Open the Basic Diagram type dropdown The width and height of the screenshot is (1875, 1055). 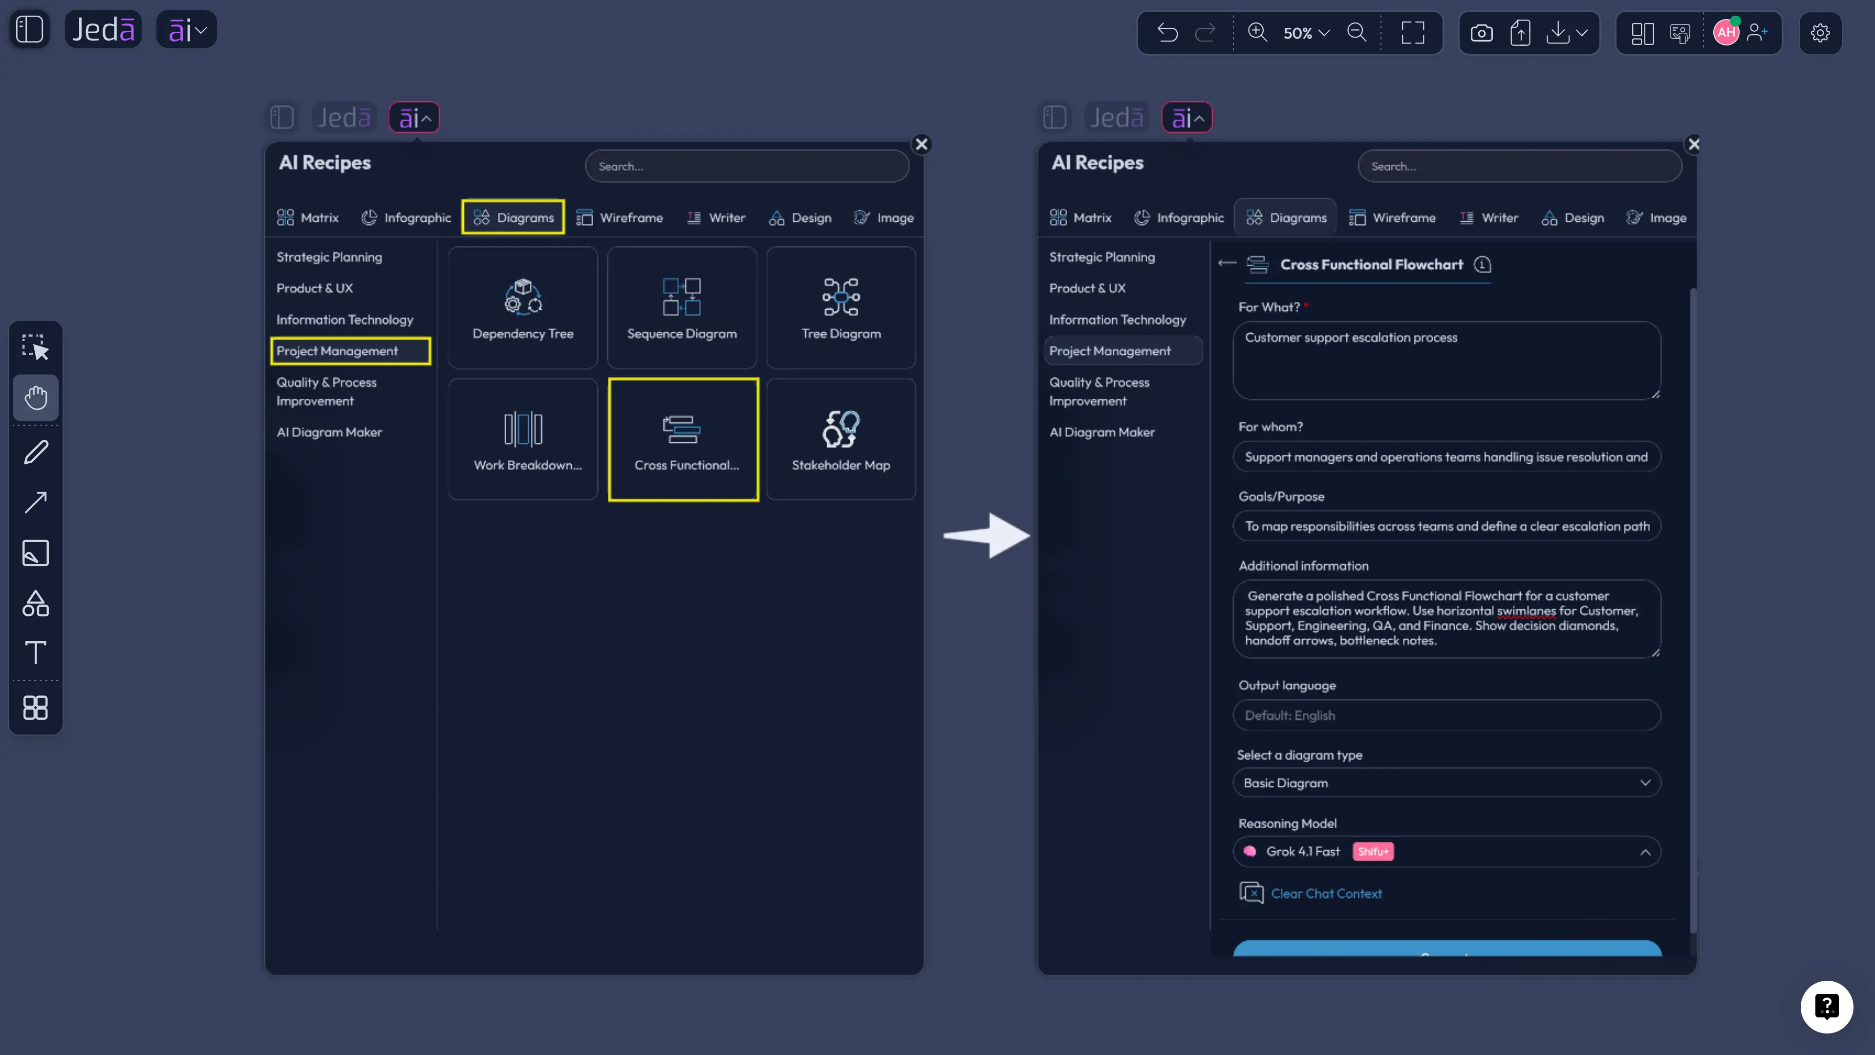pyautogui.click(x=1447, y=783)
